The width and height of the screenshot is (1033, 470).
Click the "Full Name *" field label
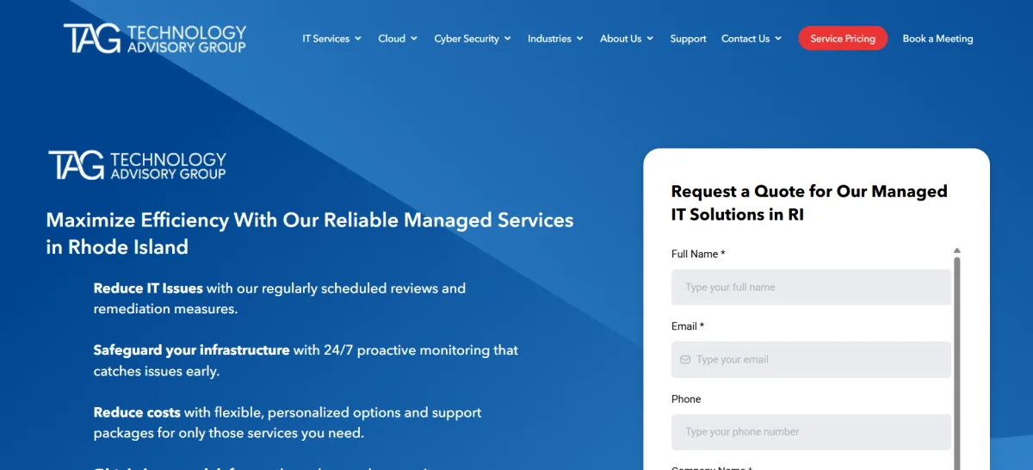pos(698,254)
